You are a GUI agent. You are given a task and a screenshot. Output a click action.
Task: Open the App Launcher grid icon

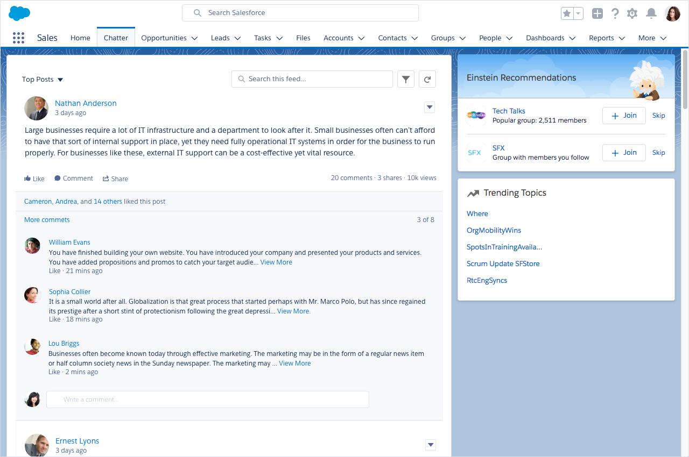point(18,38)
